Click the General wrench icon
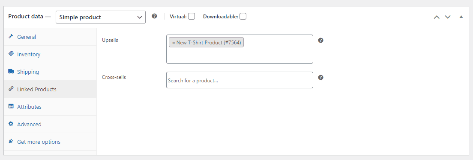473x160 pixels. click(11, 36)
